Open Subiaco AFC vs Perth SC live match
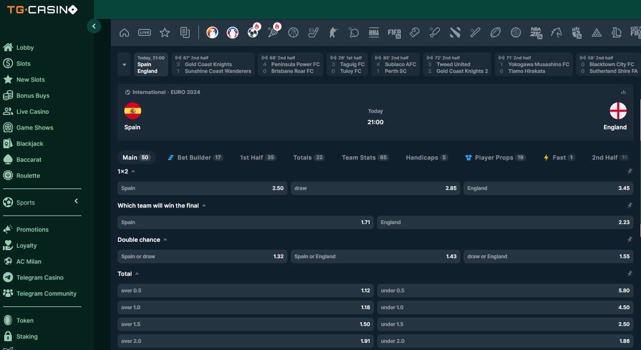This screenshot has width=641, height=350. tap(395, 64)
